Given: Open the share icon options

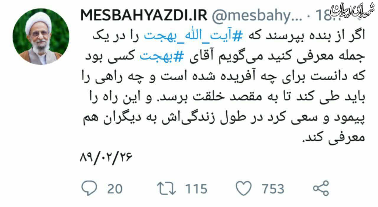Looking at the screenshot, I should click(320, 188).
